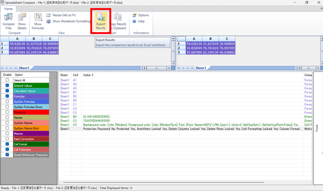Enable the SysGen Formulas Errors checkbox
This screenshot has height=191, width=323.
7,107
